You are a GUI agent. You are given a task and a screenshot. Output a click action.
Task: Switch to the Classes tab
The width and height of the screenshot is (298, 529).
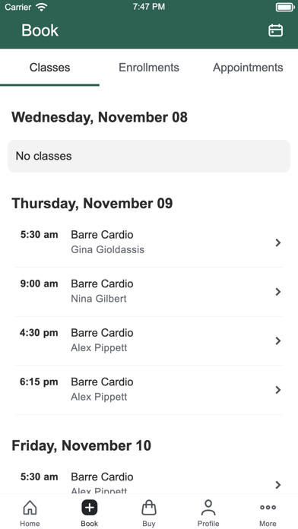click(x=49, y=68)
